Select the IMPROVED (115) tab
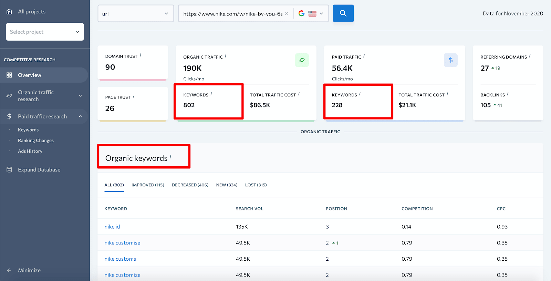 148,185
